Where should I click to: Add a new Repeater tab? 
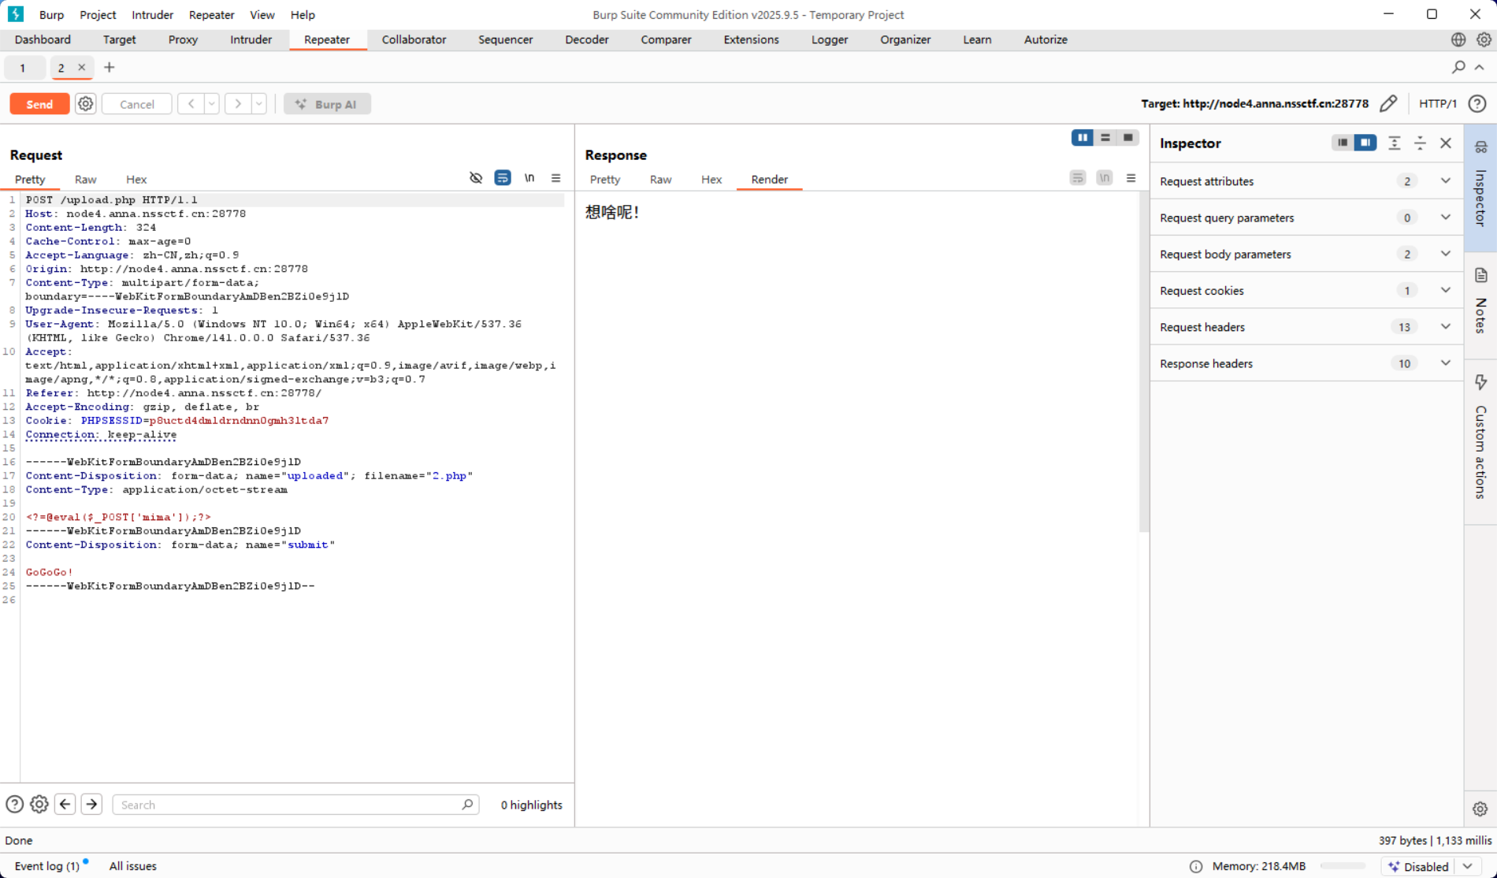(110, 68)
